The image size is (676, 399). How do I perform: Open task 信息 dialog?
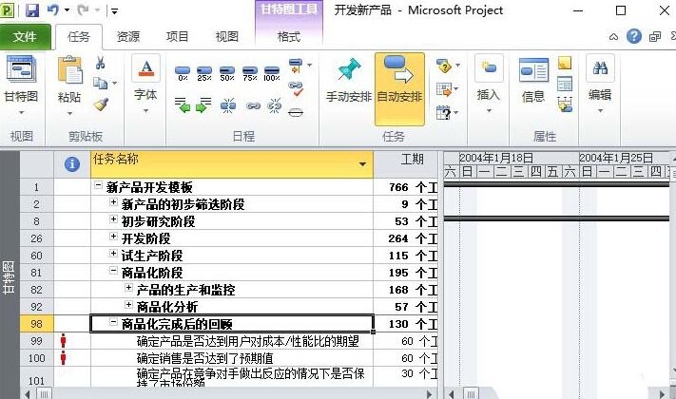(533, 82)
